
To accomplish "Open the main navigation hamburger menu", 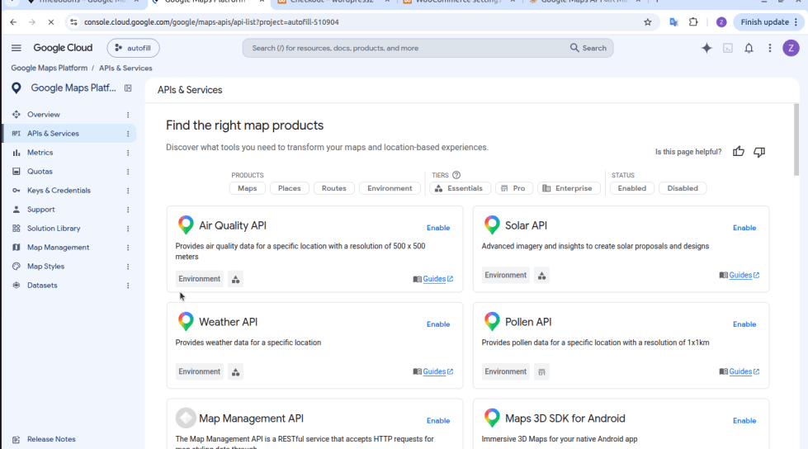I will [x=17, y=48].
